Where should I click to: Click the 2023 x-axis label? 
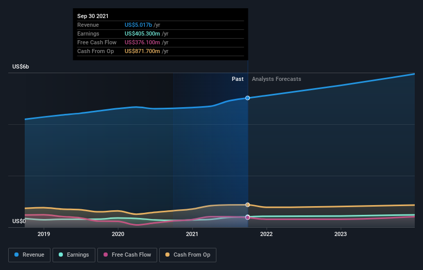click(341, 234)
